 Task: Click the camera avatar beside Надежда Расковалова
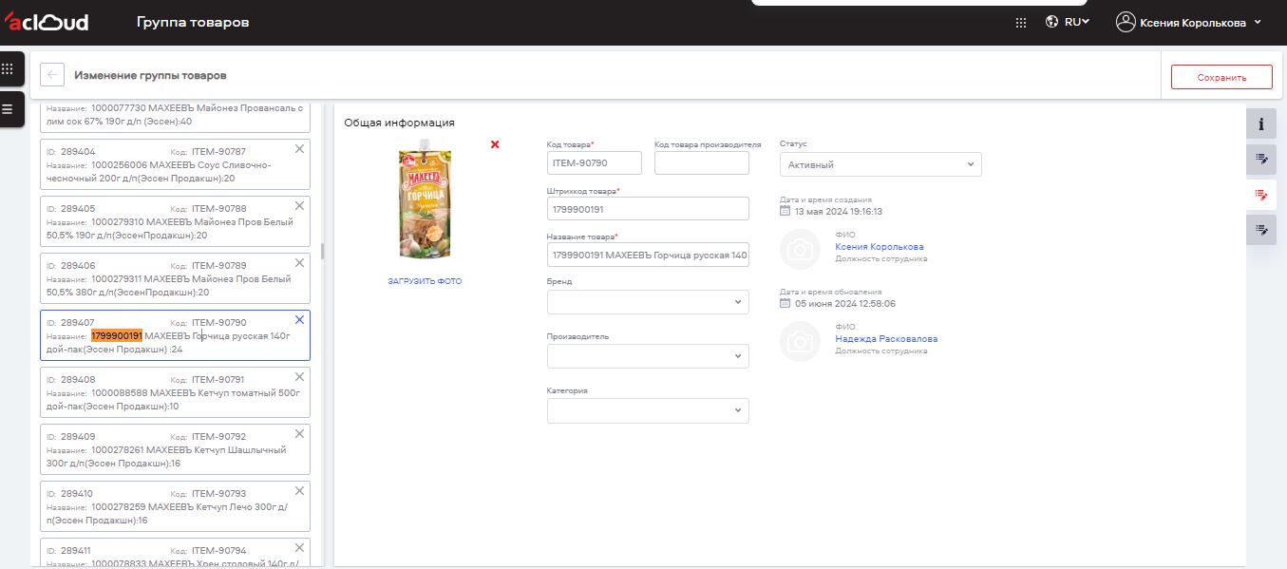(800, 341)
